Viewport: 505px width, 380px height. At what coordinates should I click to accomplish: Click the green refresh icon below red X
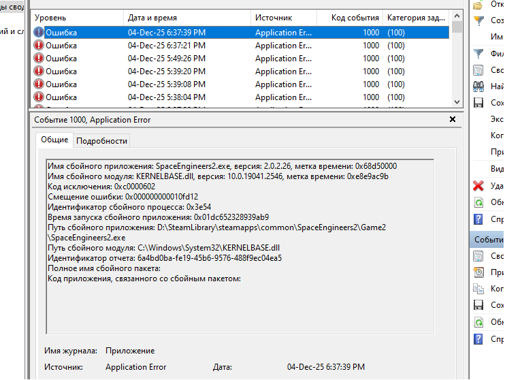[479, 202]
